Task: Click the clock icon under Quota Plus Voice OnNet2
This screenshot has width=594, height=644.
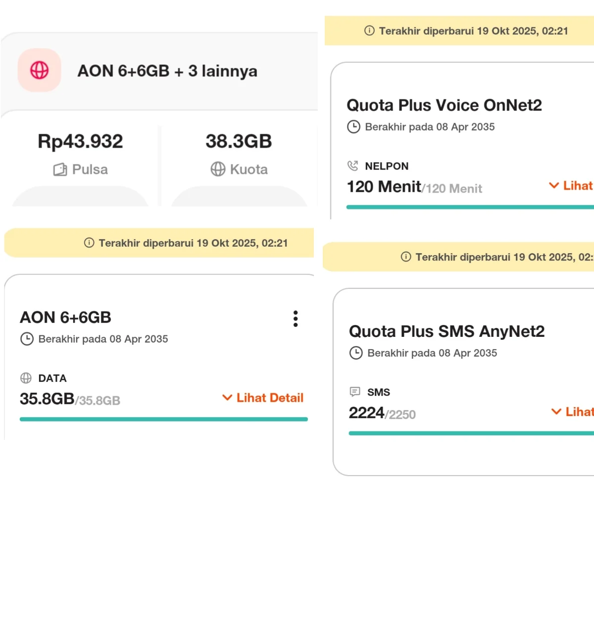Action: click(353, 127)
